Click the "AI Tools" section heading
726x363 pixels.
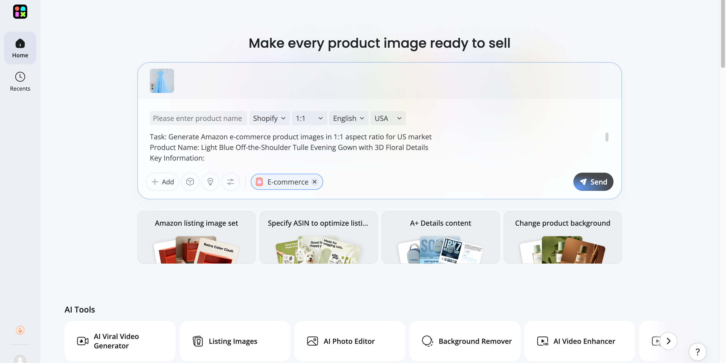click(80, 309)
